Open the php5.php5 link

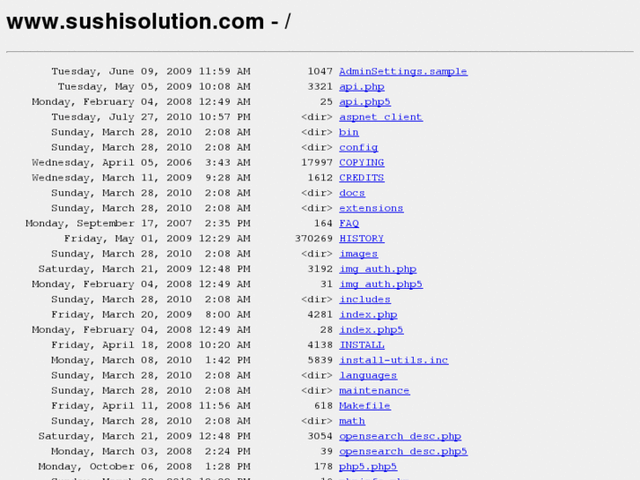pos(368,467)
